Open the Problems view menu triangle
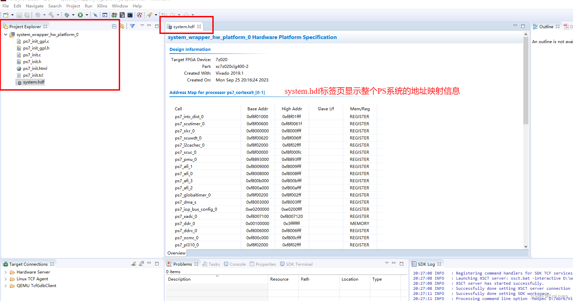This screenshot has height=301, width=573. [387, 263]
